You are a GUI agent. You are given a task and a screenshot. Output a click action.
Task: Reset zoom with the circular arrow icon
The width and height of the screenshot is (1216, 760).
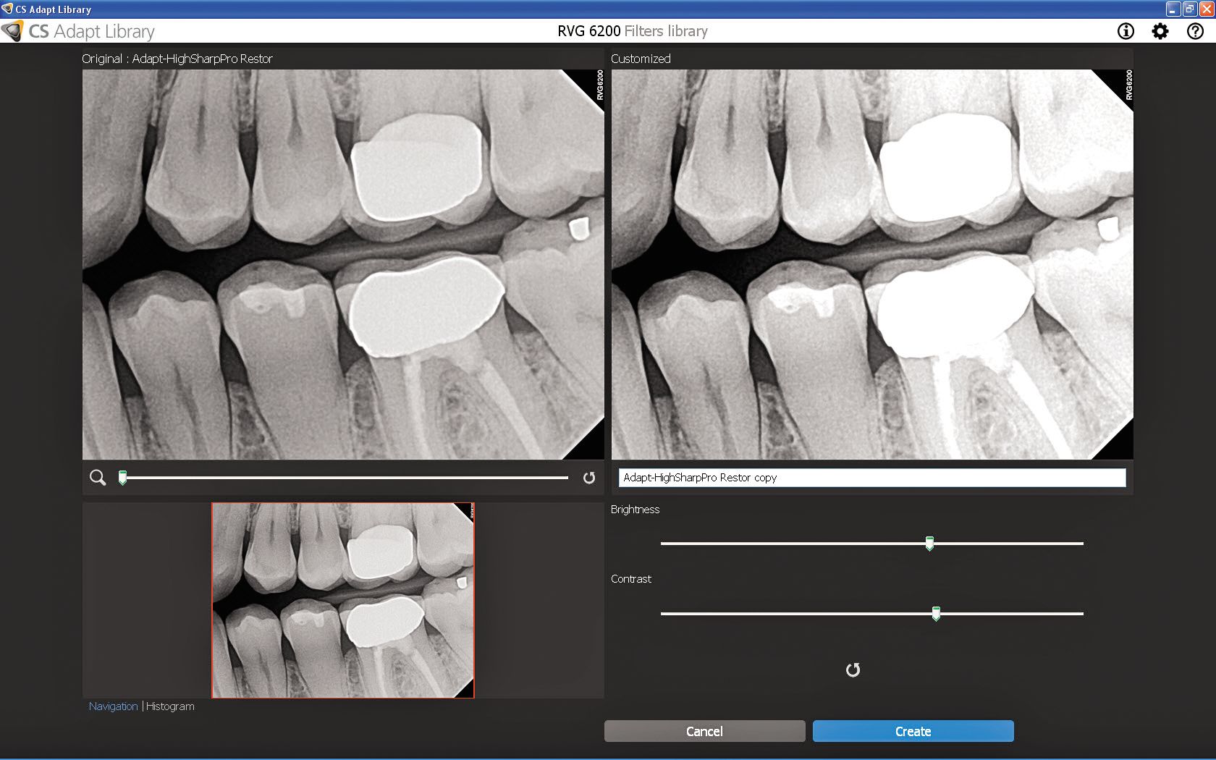click(x=589, y=478)
